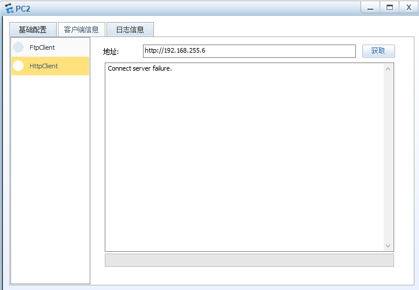Viewport: 419px width, 290px height.
Task: Select HttpClient in the client list
Action: [50, 66]
